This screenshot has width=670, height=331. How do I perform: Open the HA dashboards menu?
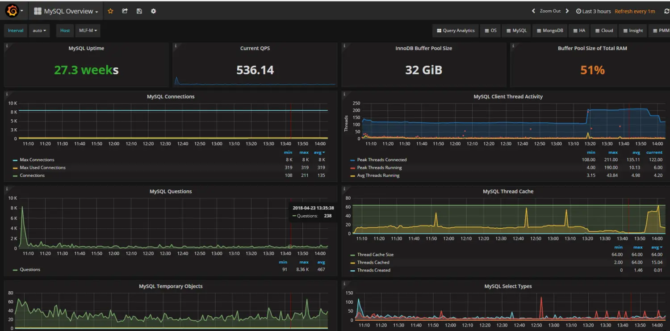579,30
